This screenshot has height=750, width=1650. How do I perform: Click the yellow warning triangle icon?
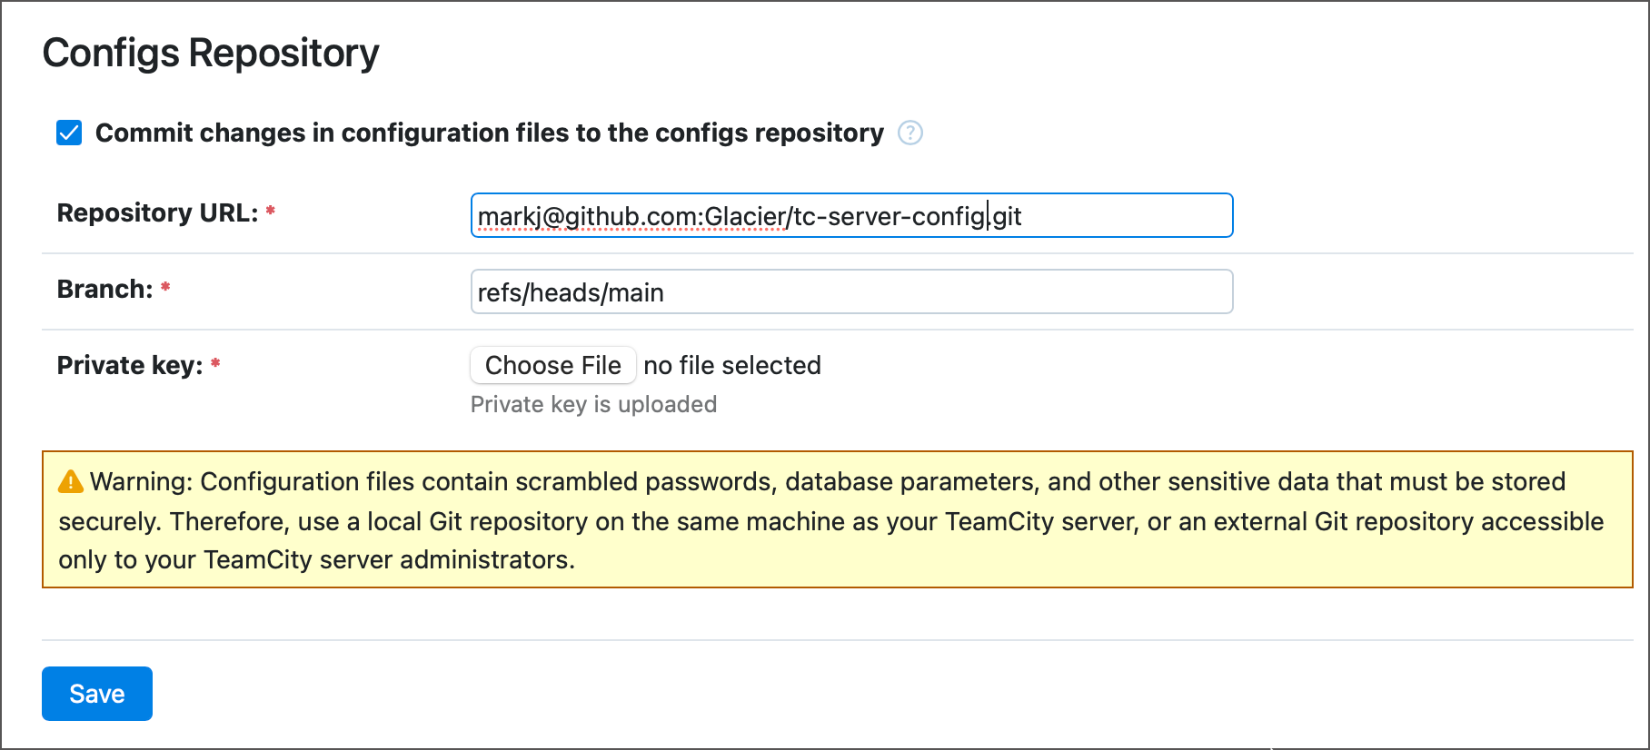(70, 481)
